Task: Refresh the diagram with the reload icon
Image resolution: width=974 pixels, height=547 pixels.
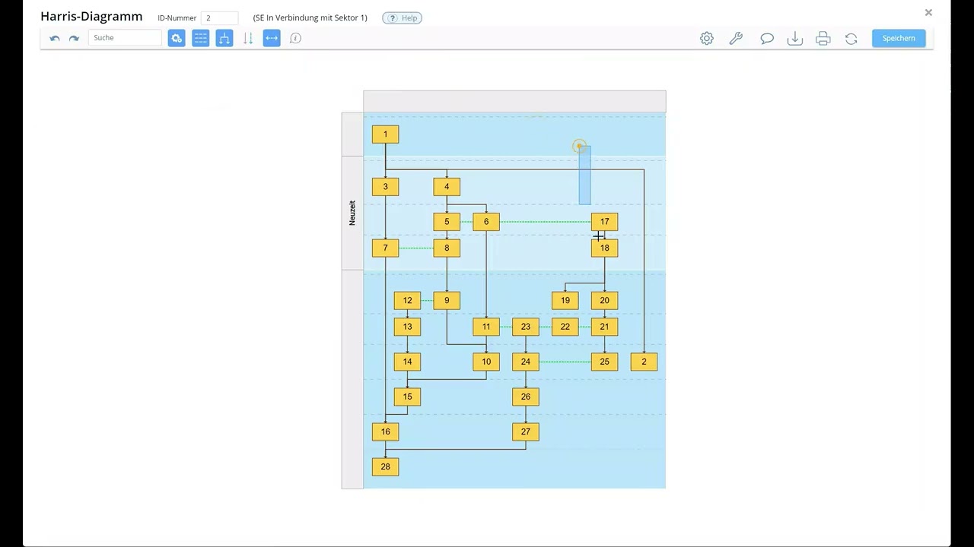Action: (851, 38)
